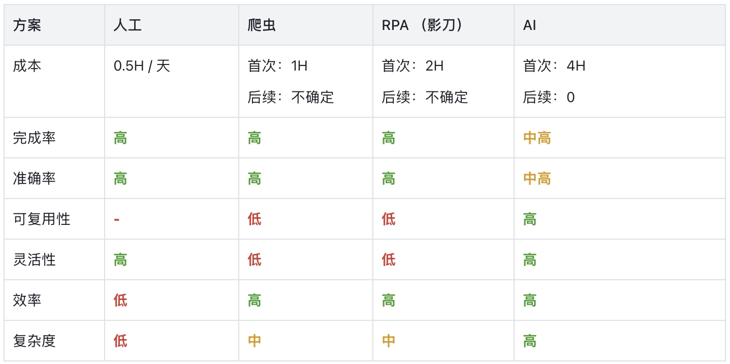Click the 可复用性 row label
The height and width of the screenshot is (364, 730).
41,219
